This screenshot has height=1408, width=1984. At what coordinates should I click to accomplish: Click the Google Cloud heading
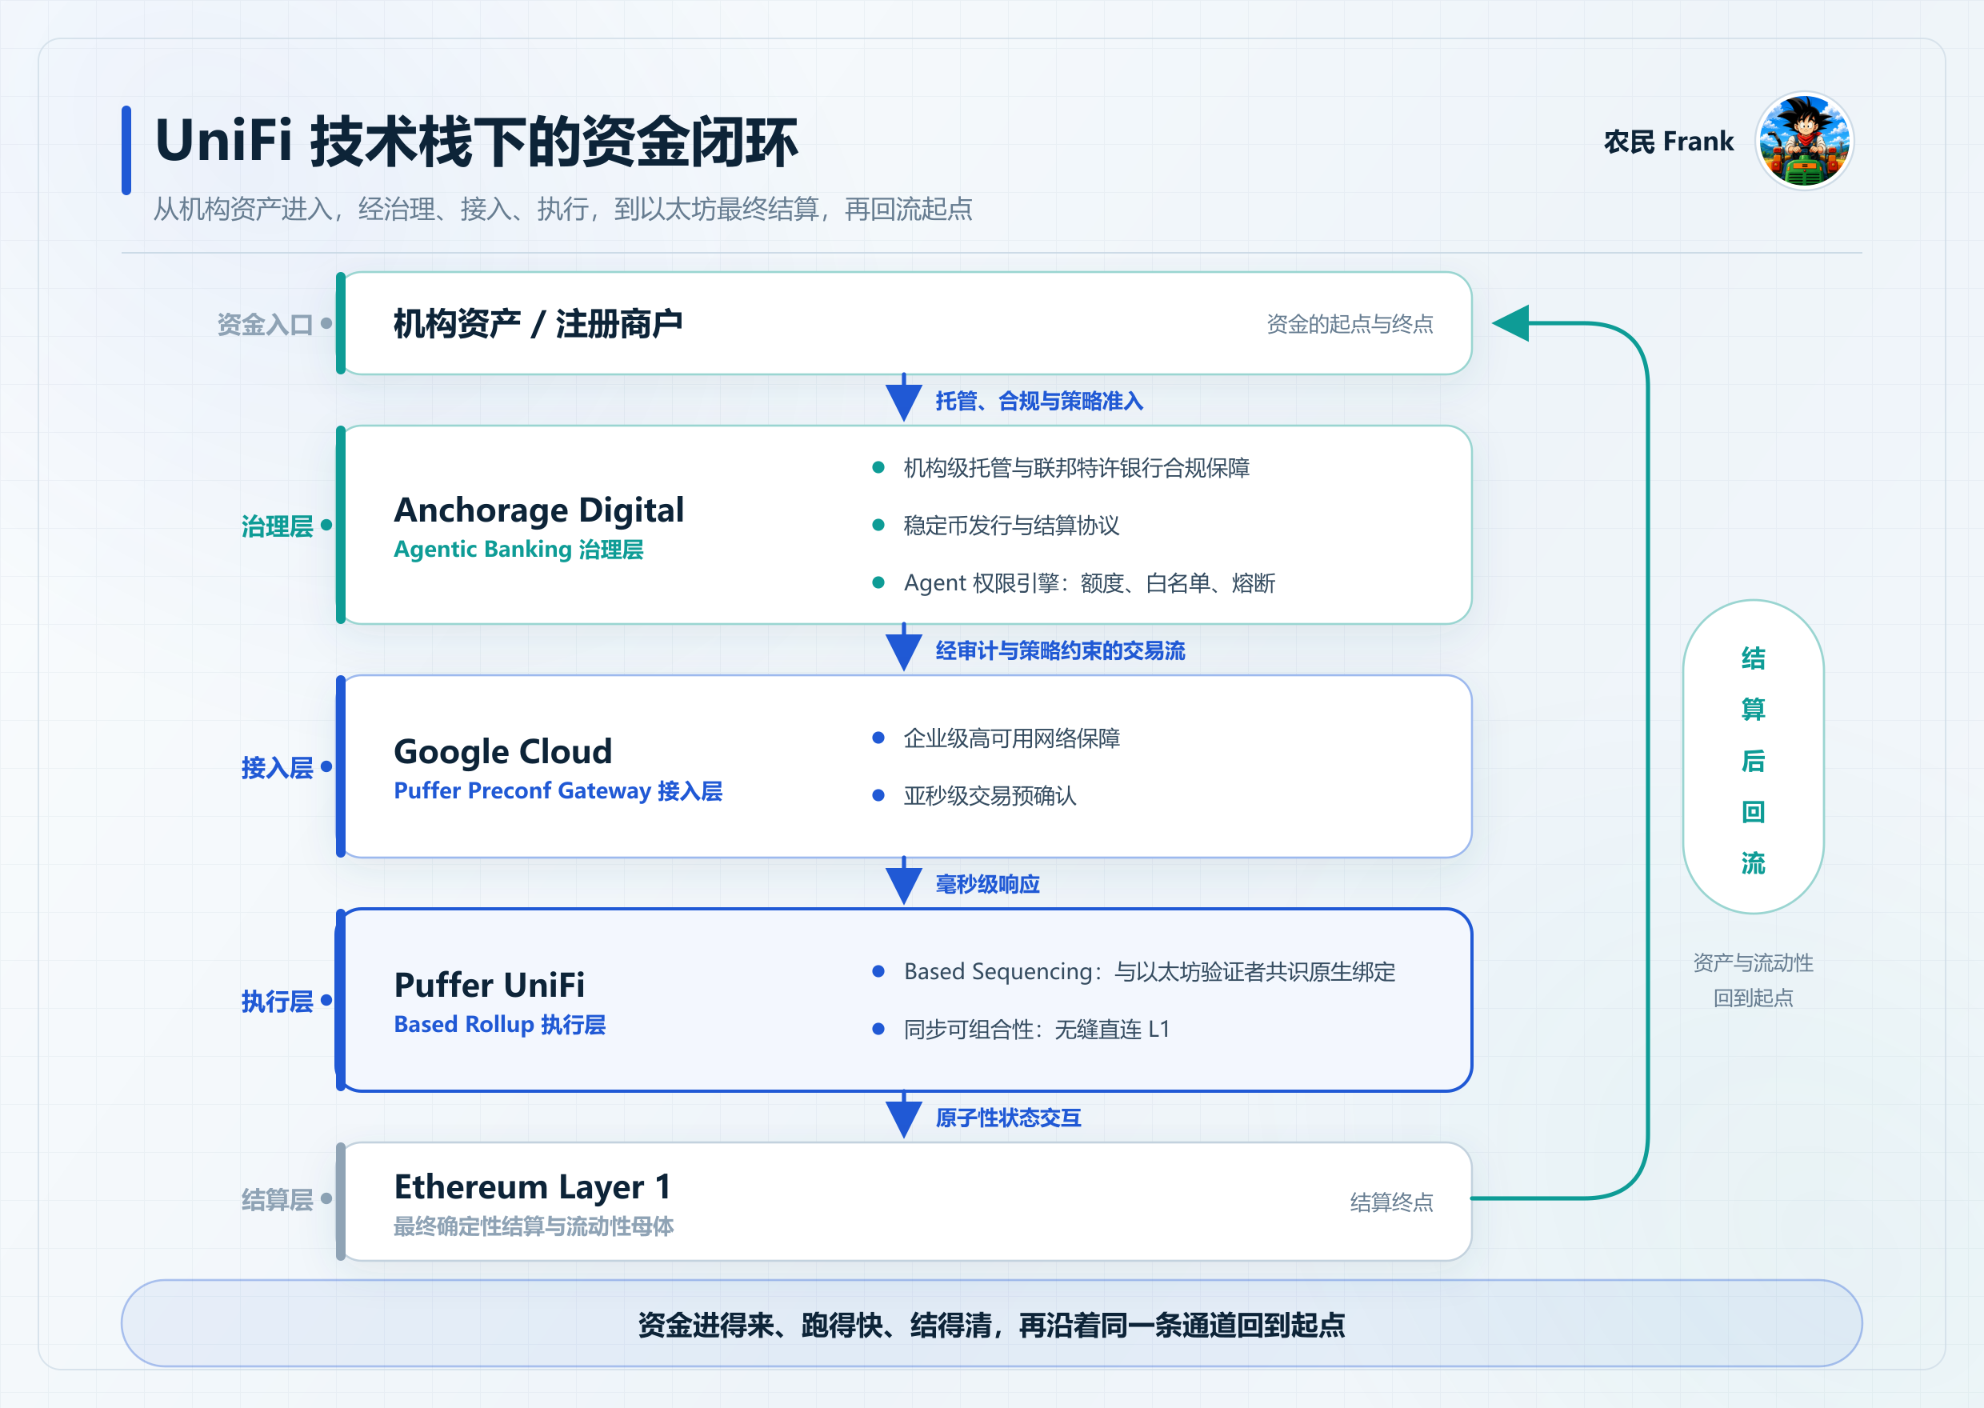pyautogui.click(x=502, y=752)
